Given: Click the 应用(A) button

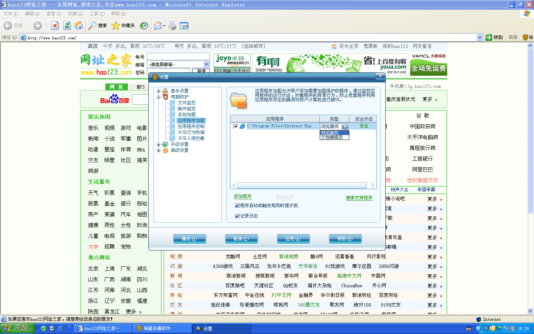Looking at the screenshot, I should [x=293, y=239].
